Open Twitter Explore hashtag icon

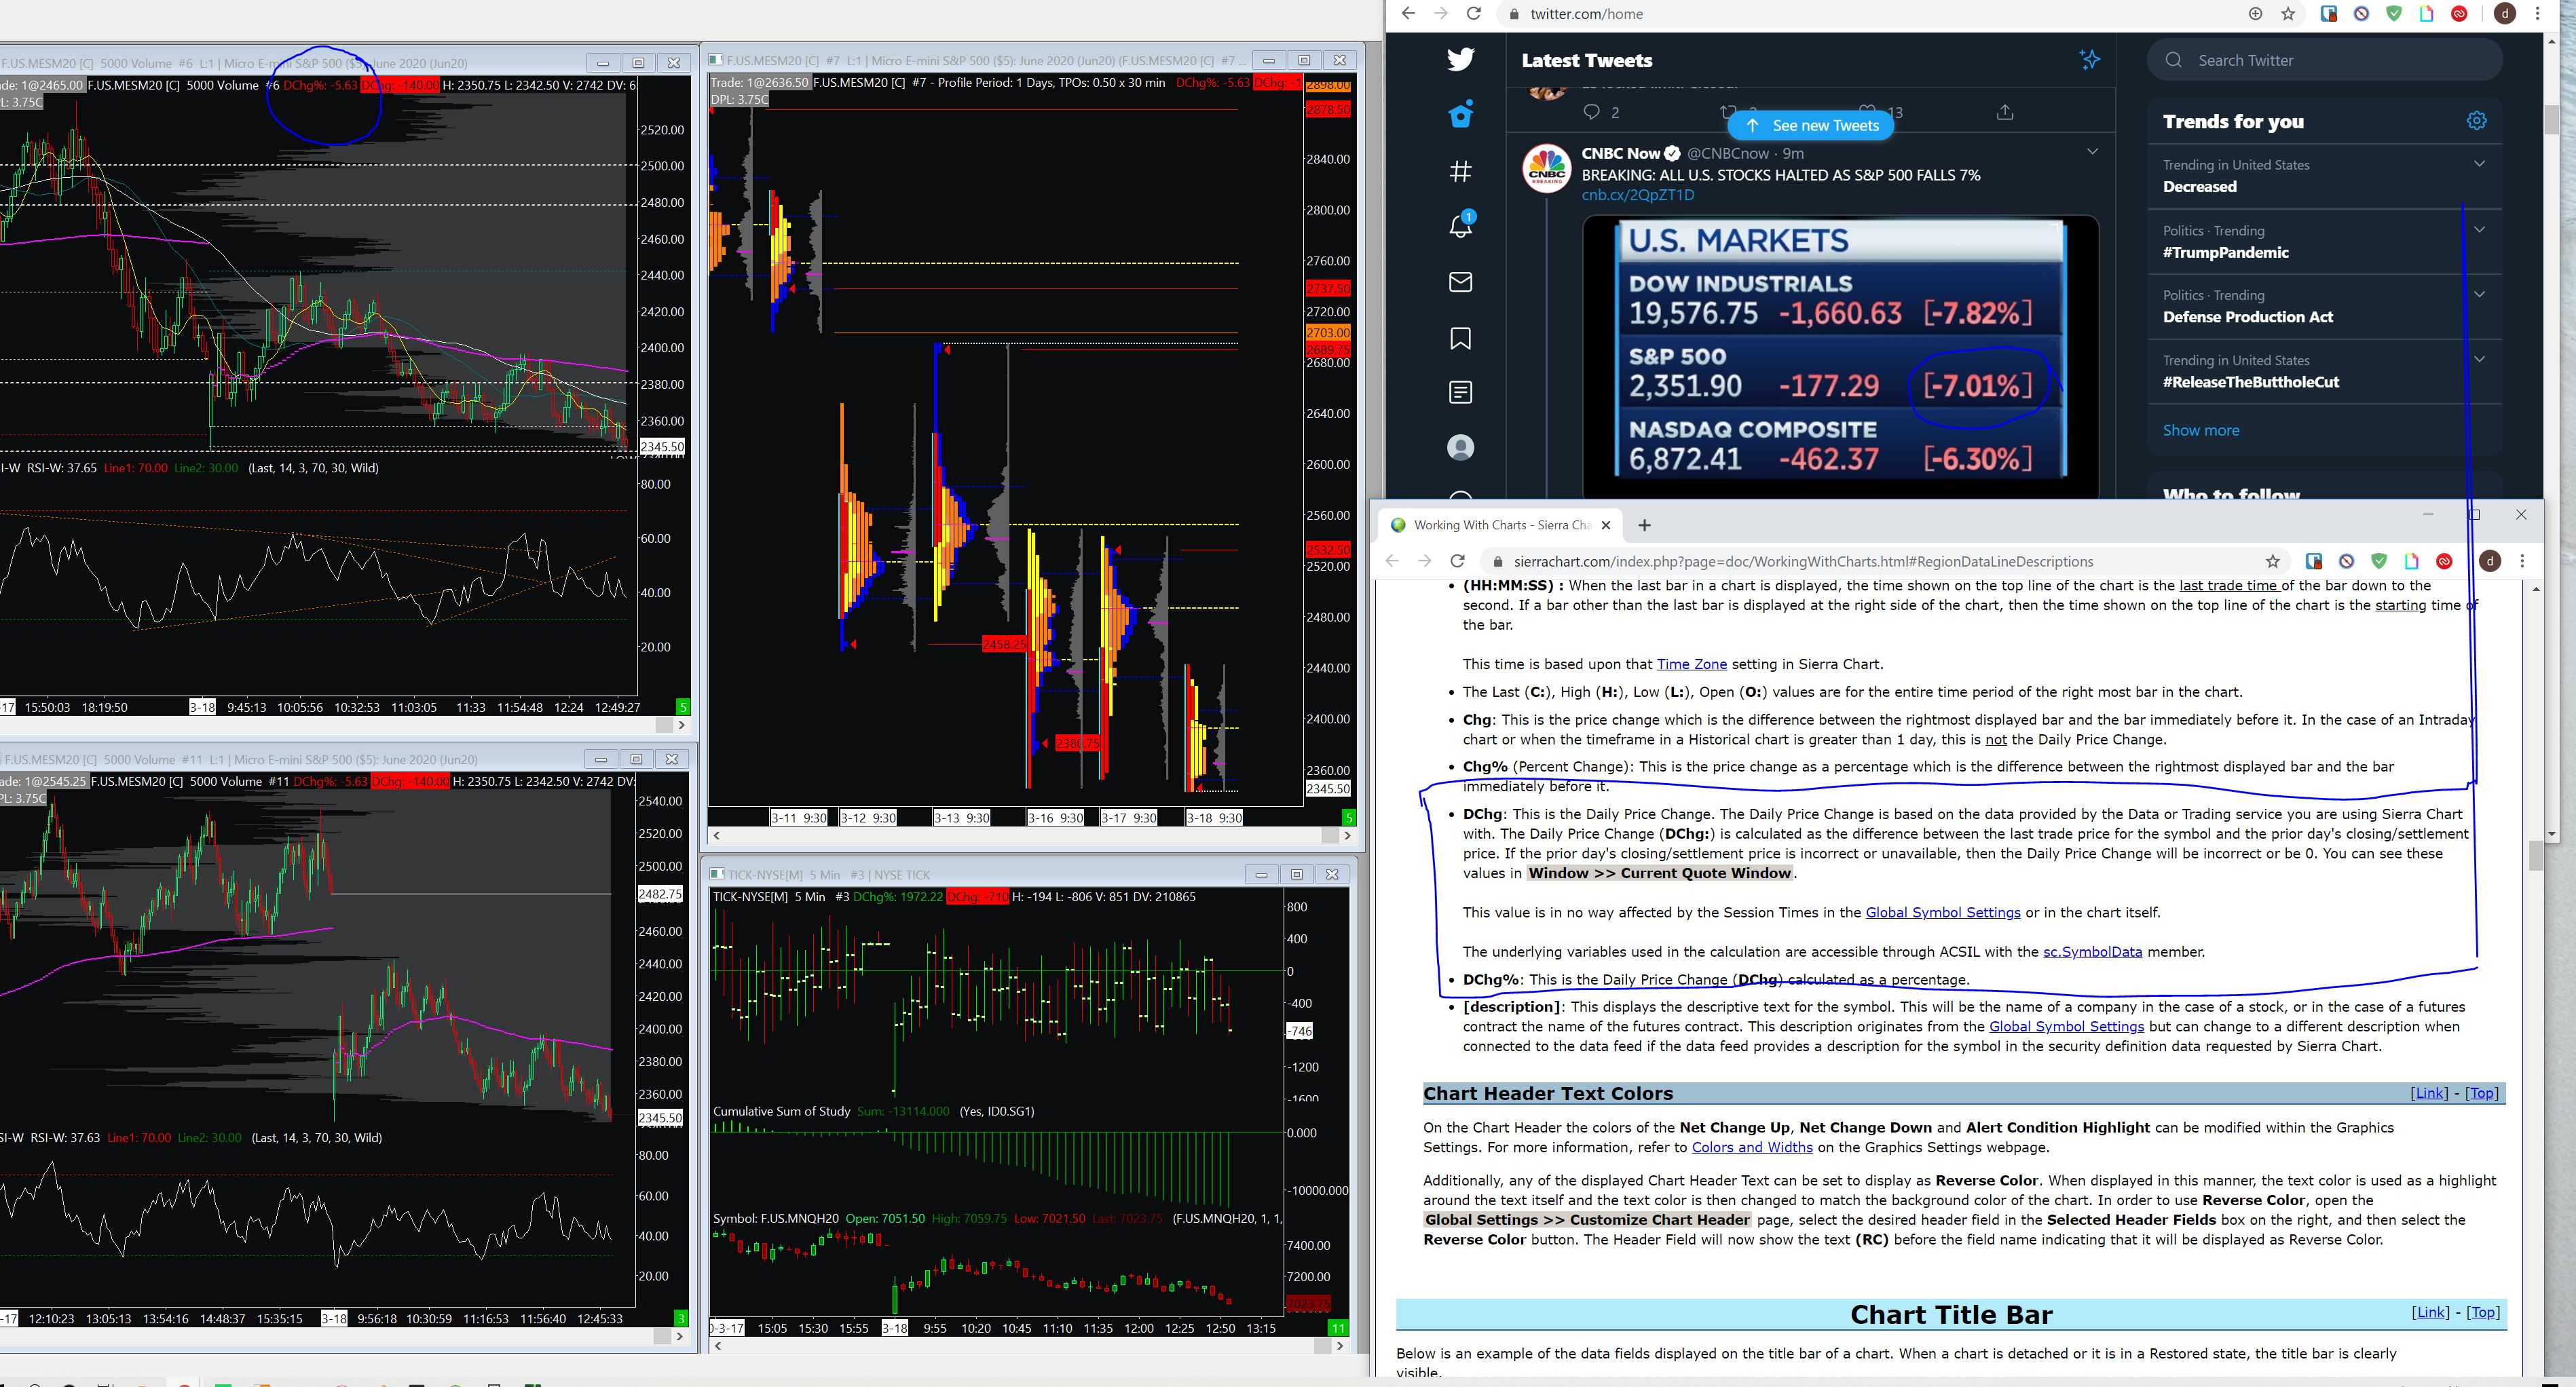(x=1460, y=171)
